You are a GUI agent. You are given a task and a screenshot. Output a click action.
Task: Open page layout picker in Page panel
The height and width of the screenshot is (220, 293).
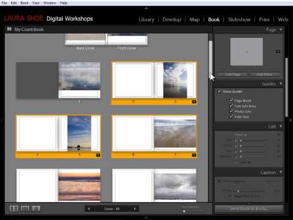pos(278,51)
